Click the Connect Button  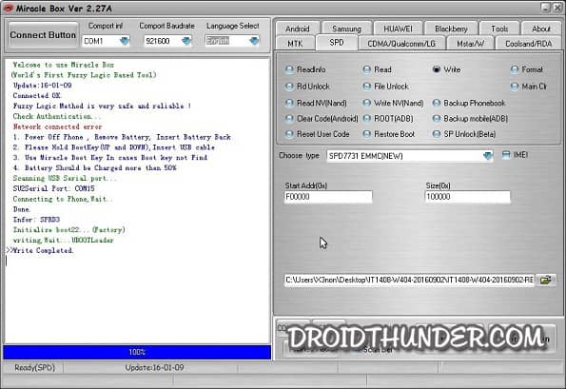tap(43, 35)
